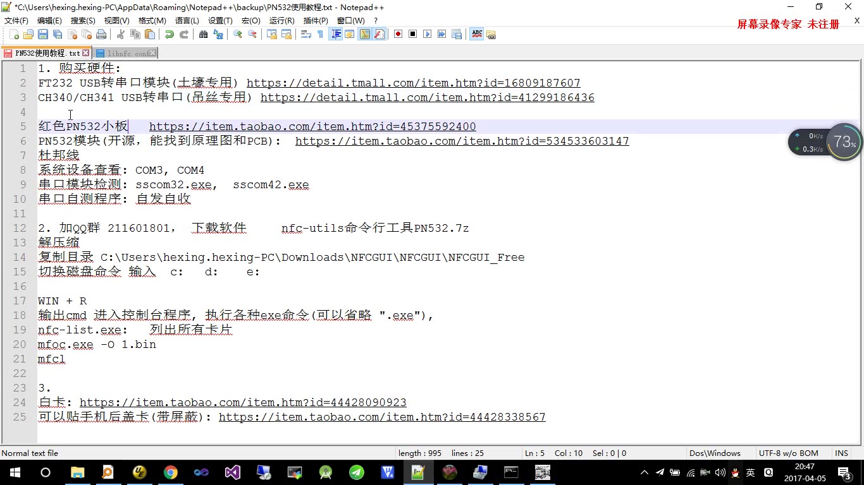
Task: Click the Close All toolbar icon
Action: [87, 34]
